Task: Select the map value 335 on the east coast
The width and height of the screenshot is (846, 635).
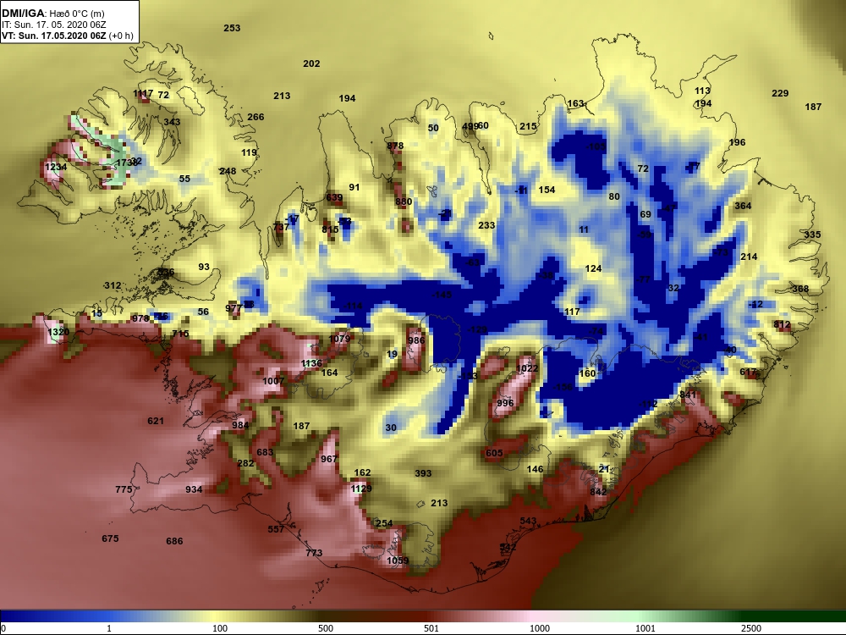Action: click(x=812, y=235)
